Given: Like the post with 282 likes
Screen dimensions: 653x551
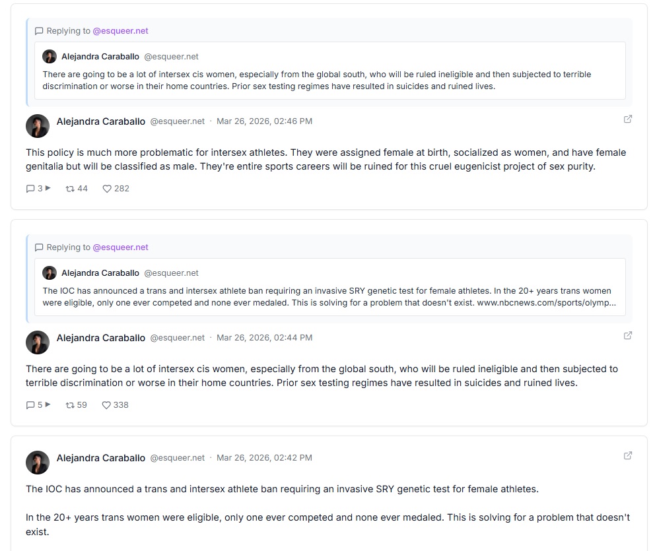Looking at the screenshot, I should tap(107, 189).
